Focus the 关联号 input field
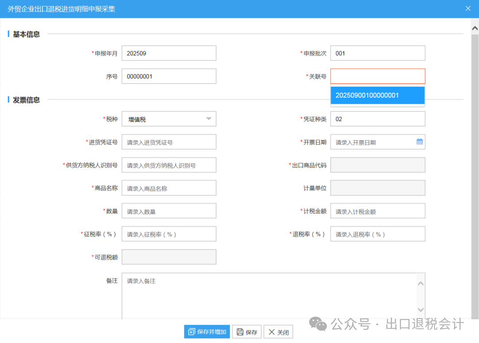479x343 pixels. (377, 76)
